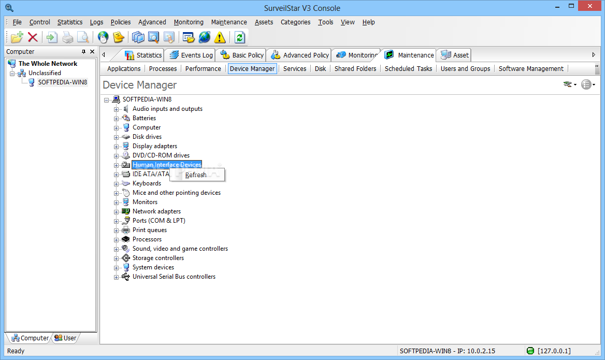Image resolution: width=605 pixels, height=360 pixels.
Task: Expand Audio inputs and outputs node
Action: (x=116, y=109)
